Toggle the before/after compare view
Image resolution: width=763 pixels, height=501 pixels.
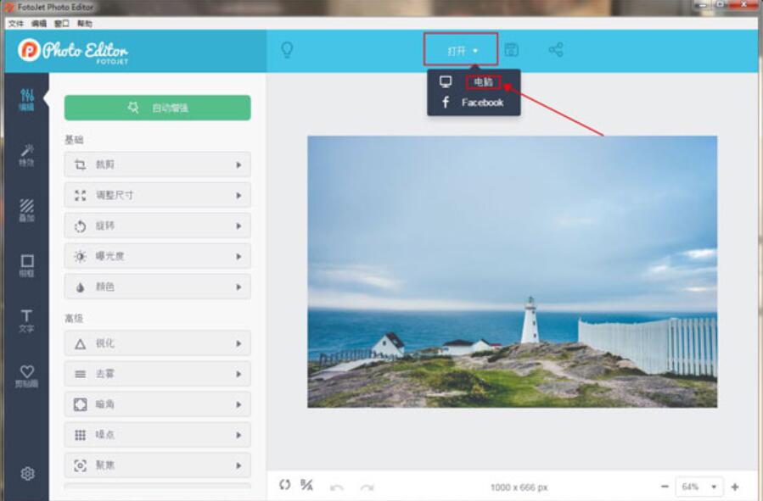pos(306,485)
